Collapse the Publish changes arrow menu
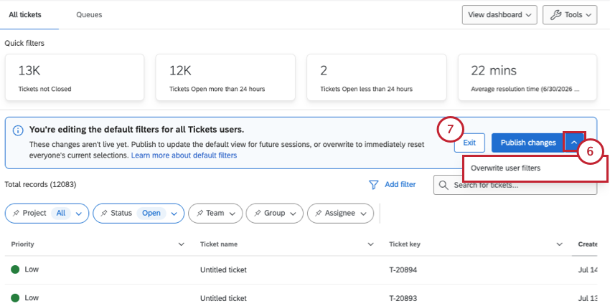This screenshot has width=610, height=306. pyautogui.click(x=574, y=143)
